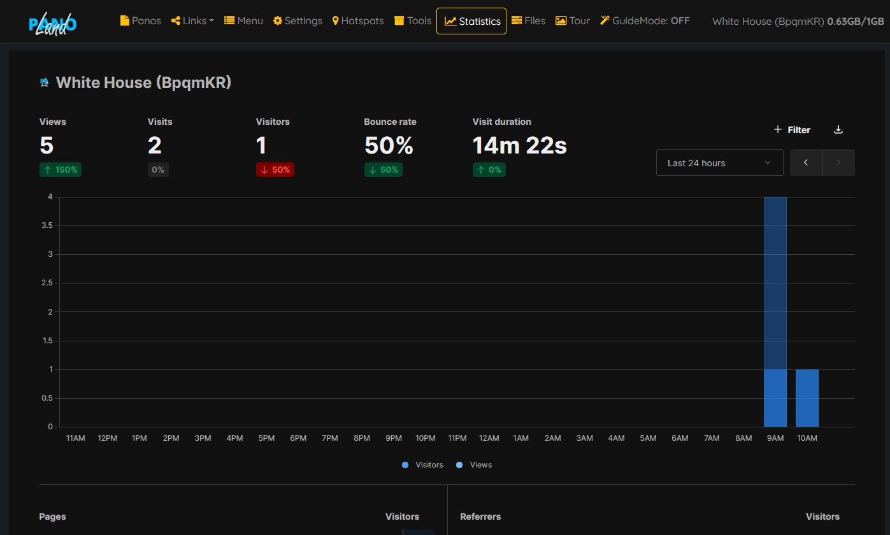
Task: Select the Statistics tab
Action: pyautogui.click(x=471, y=21)
